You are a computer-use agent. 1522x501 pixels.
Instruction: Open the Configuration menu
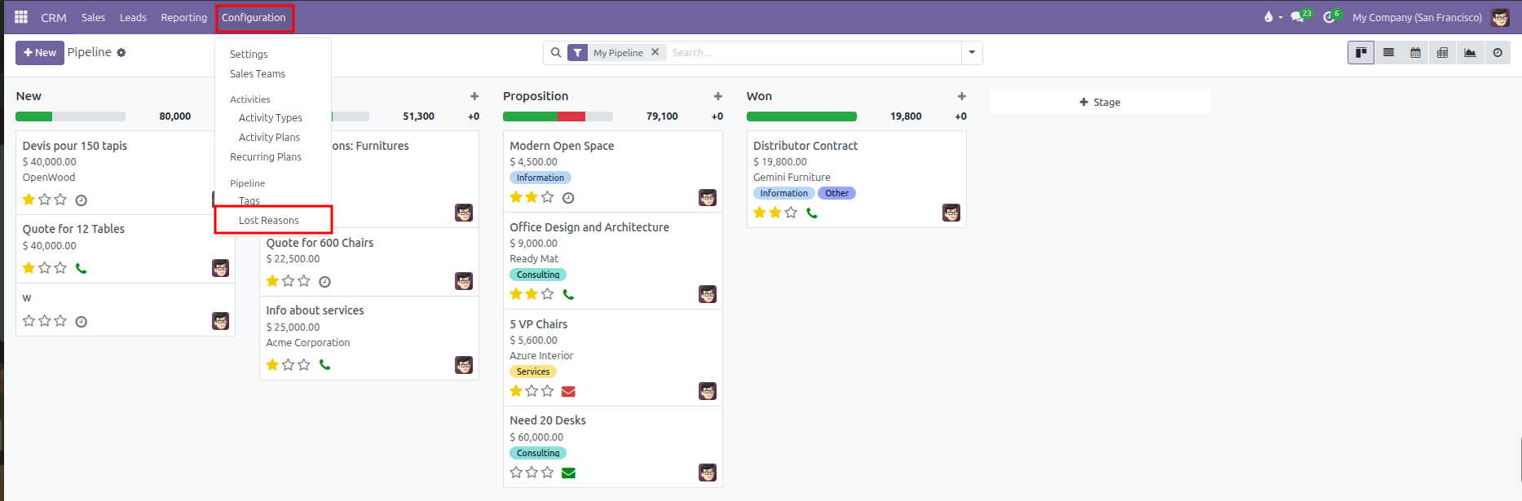[x=254, y=17]
